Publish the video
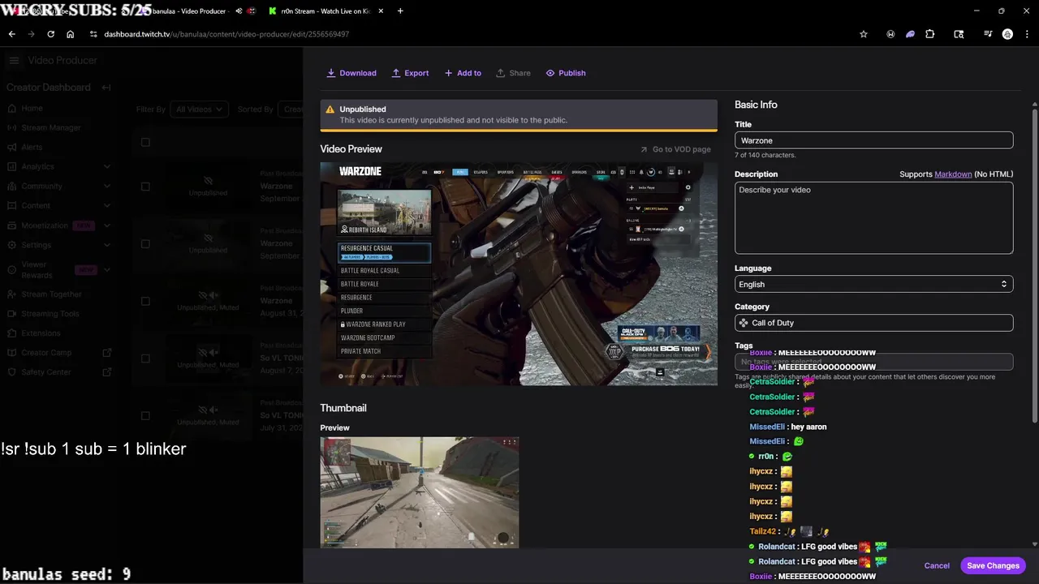Screen dimensions: 1039x584 [566, 73]
